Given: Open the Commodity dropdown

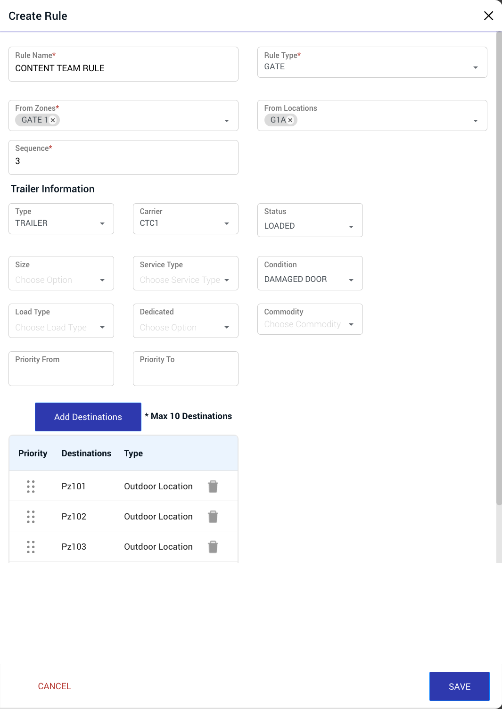Looking at the screenshot, I should click(x=310, y=319).
